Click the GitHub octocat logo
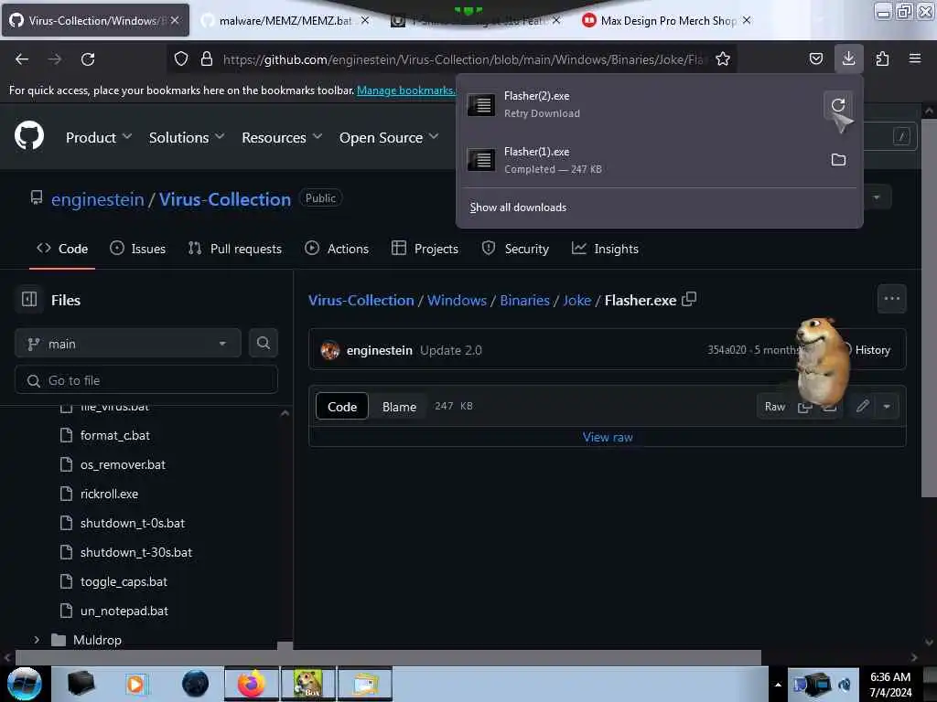Image resolution: width=937 pixels, height=702 pixels. [x=29, y=135]
